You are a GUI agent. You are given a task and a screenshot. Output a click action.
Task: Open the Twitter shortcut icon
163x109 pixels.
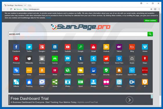click(29, 47)
